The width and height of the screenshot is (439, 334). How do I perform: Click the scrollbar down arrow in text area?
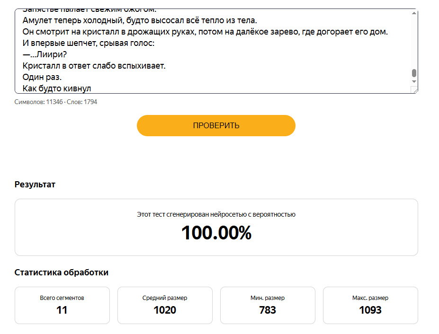point(414,81)
